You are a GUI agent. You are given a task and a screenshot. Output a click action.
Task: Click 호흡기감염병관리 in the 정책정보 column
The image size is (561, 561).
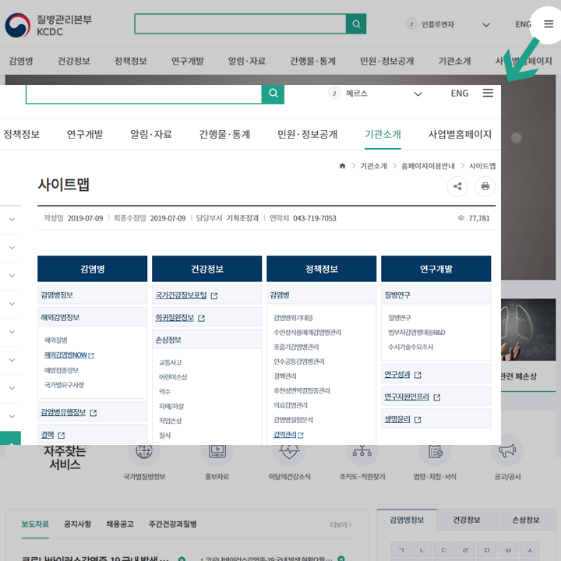pos(296,347)
